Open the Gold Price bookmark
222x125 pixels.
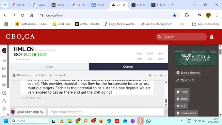(x=62, y=24)
